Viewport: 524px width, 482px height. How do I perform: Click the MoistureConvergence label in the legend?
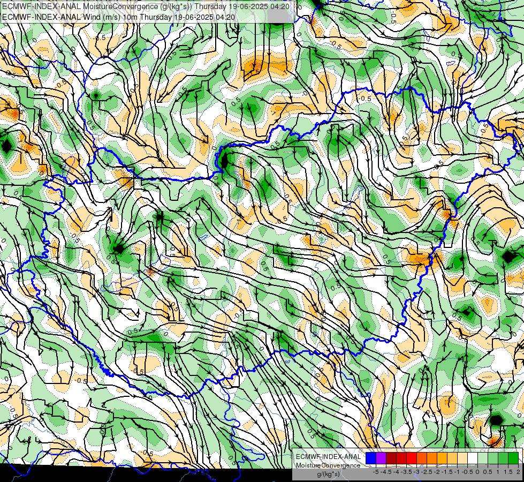pyautogui.click(x=328, y=465)
